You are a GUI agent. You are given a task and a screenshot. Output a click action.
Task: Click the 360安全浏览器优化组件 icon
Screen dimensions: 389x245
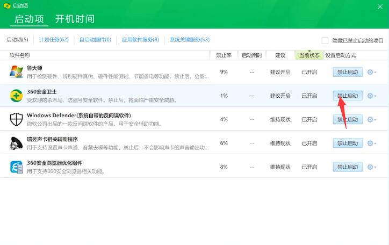16,167
